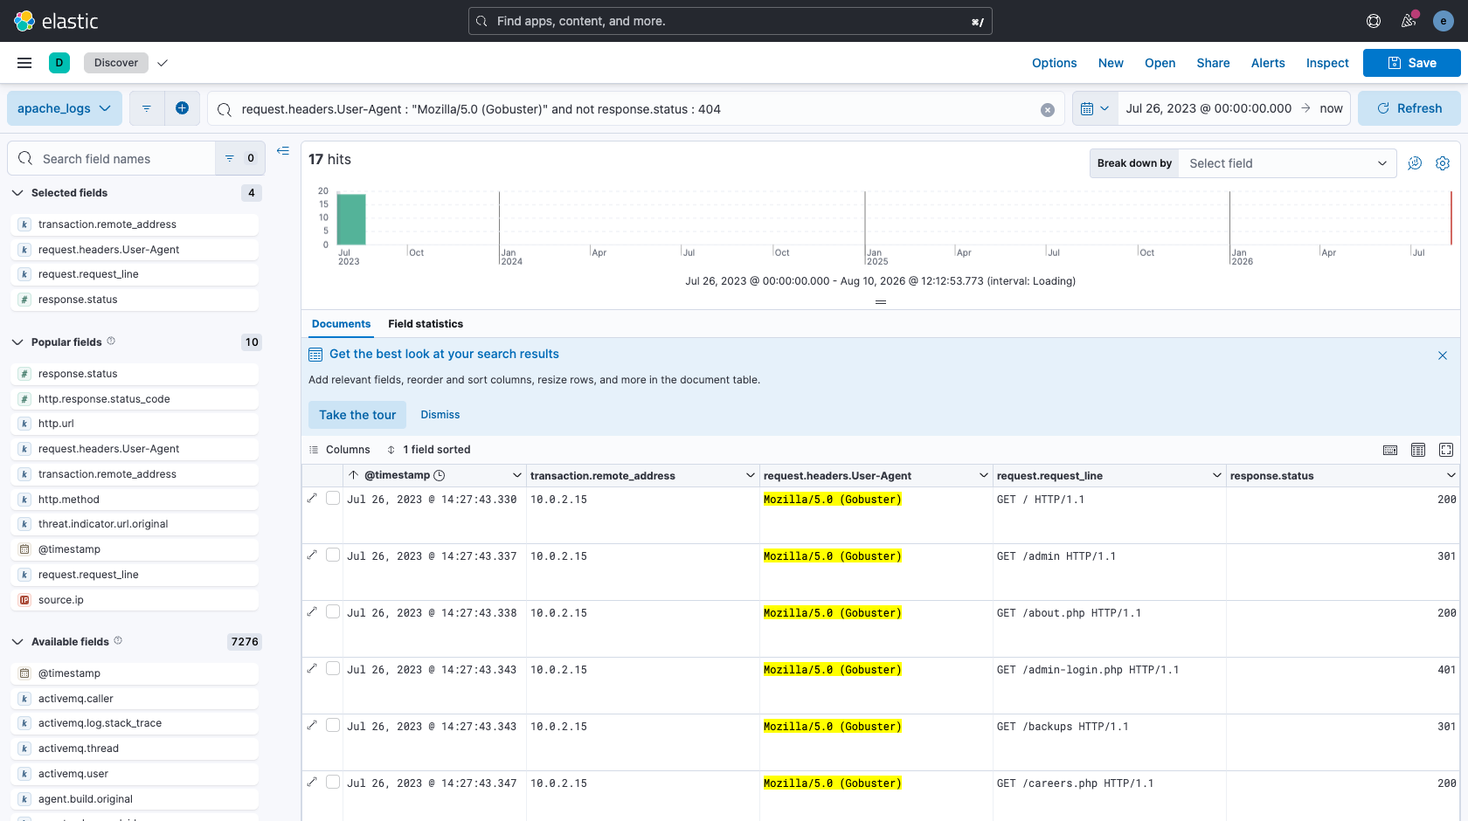Open chart edit visualization icon
This screenshot has height=821, width=1468.
(1415, 163)
